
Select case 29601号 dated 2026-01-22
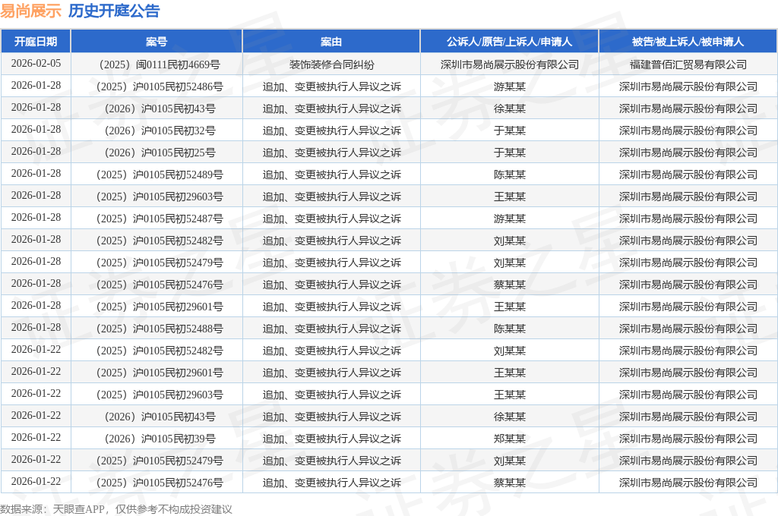[x=157, y=373]
